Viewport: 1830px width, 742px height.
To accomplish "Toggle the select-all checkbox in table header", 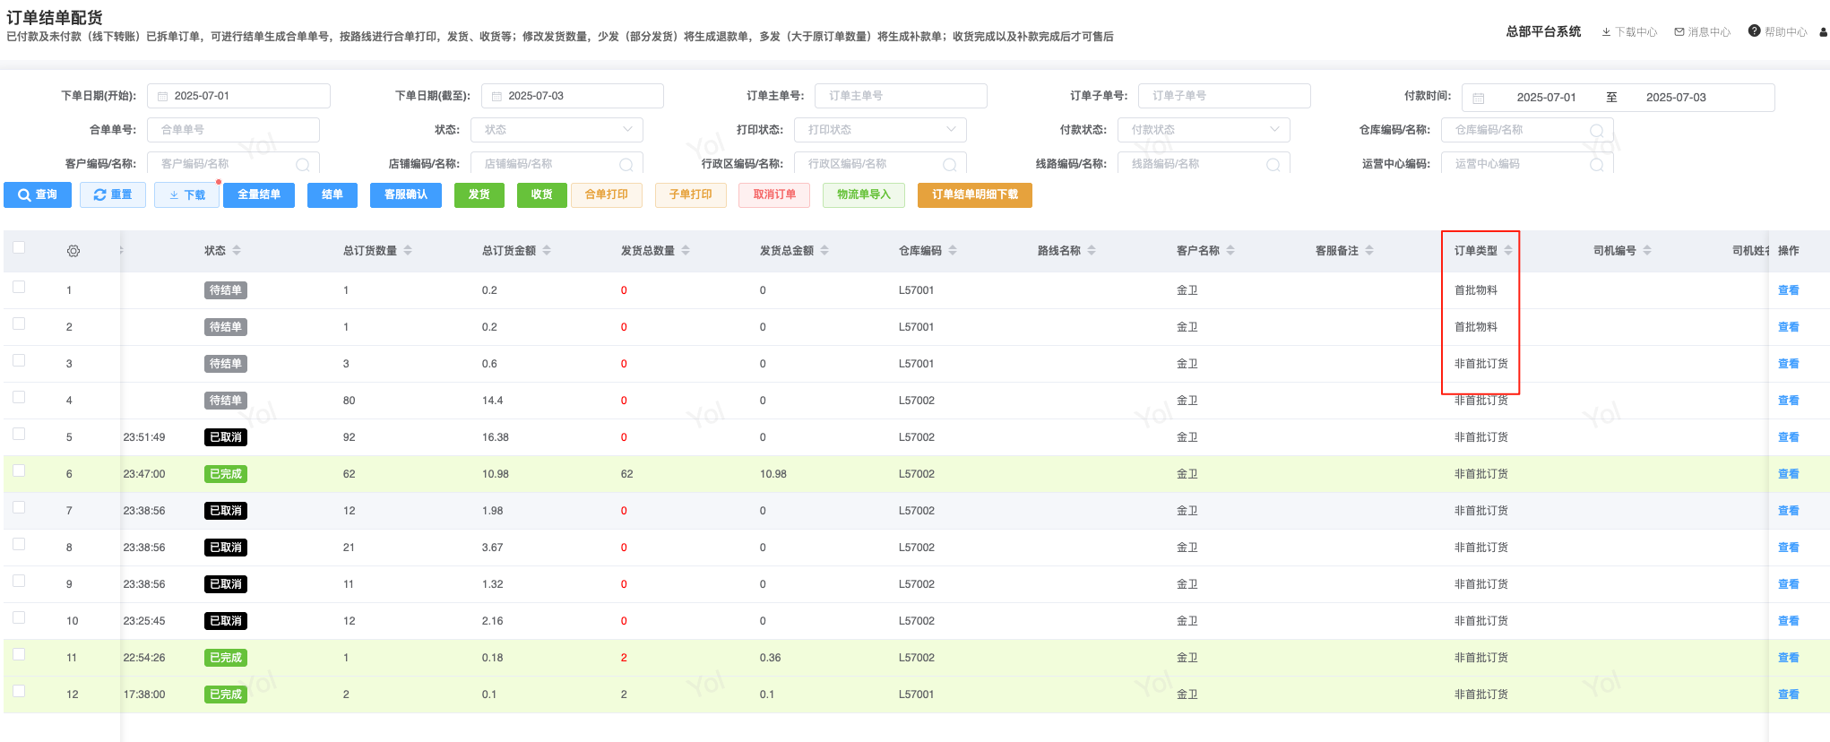I will (19, 247).
